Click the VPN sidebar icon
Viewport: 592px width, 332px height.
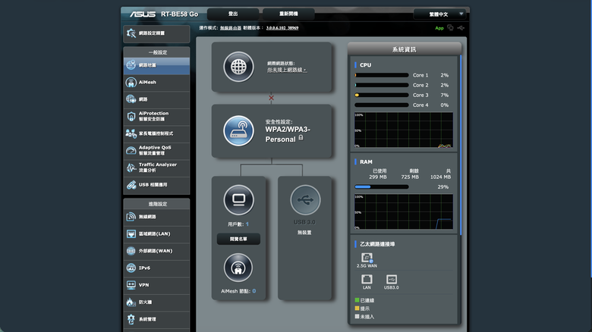(131, 285)
